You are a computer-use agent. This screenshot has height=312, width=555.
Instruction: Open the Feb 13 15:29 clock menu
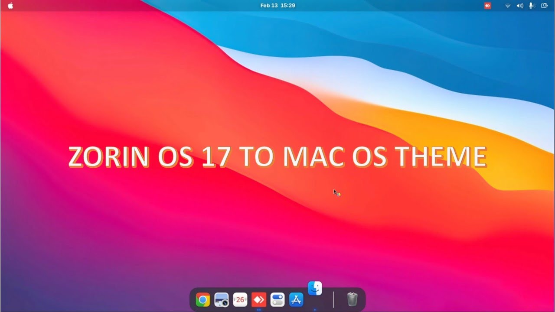(277, 6)
